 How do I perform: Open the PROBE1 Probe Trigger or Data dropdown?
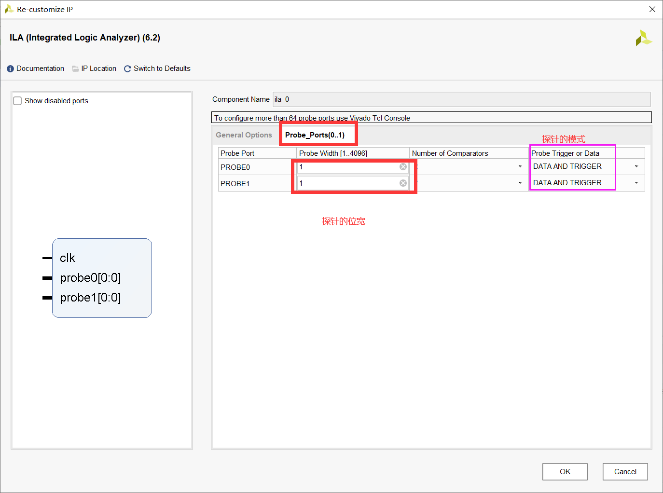[x=636, y=183]
